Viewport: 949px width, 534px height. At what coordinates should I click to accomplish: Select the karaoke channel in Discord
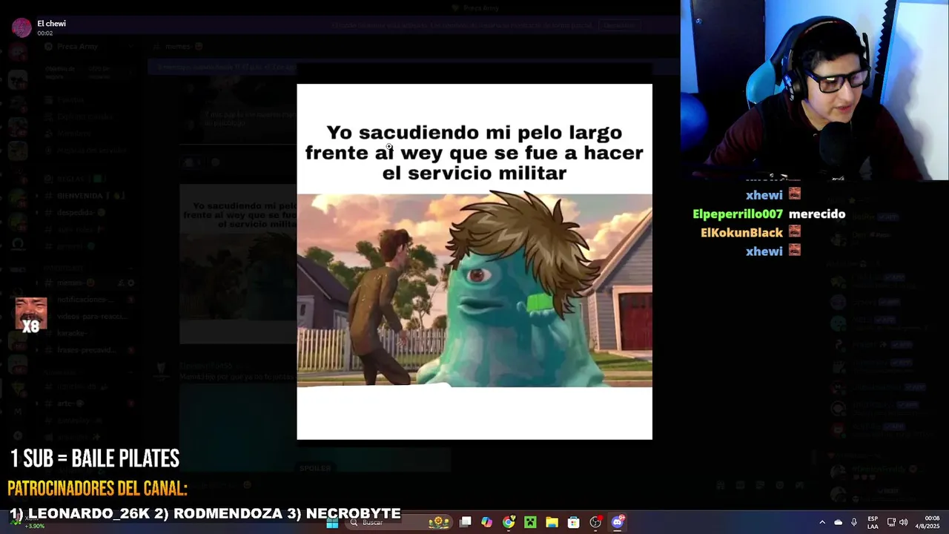(x=89, y=333)
